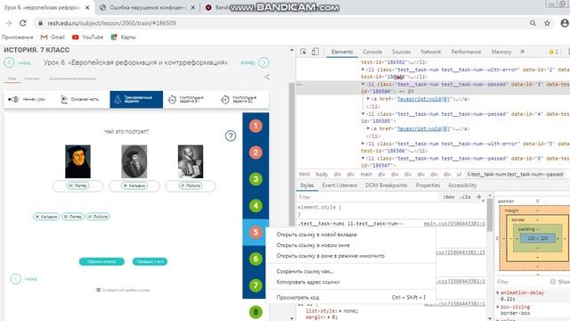Switch to the DevTools Network tab

[431, 52]
